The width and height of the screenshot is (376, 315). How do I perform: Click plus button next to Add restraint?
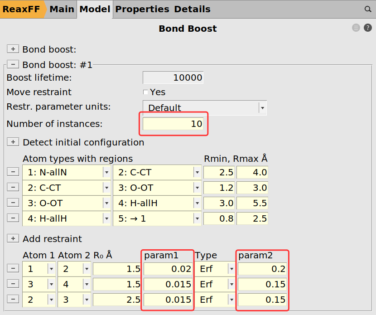pyautogui.click(x=13, y=238)
